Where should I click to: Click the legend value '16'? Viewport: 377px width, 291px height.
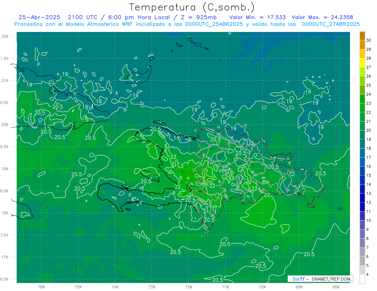coord(369,166)
